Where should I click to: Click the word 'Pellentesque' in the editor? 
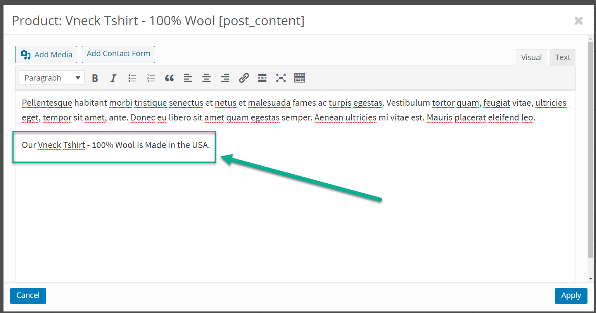[47, 103]
